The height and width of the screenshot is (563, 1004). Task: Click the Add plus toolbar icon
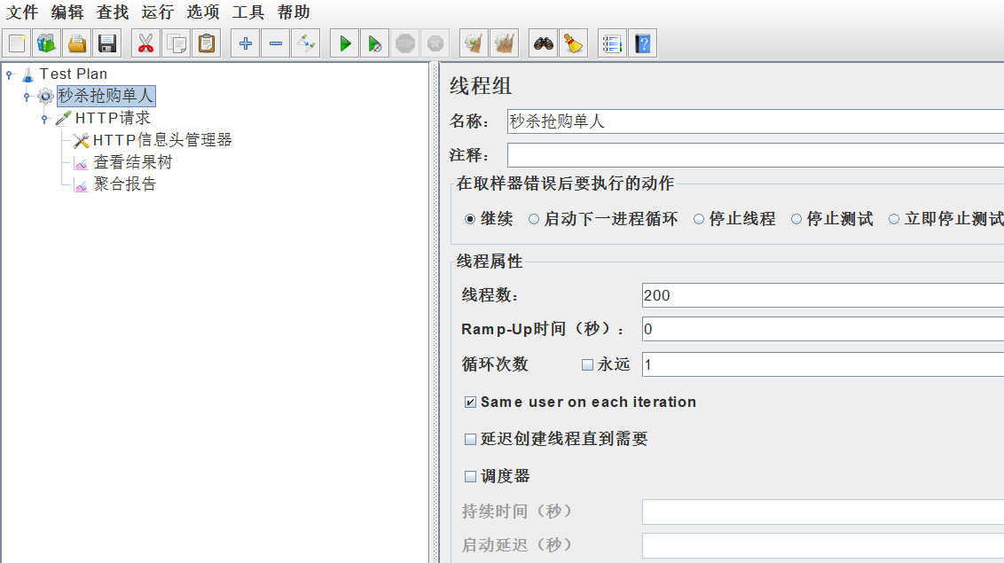pyautogui.click(x=246, y=43)
